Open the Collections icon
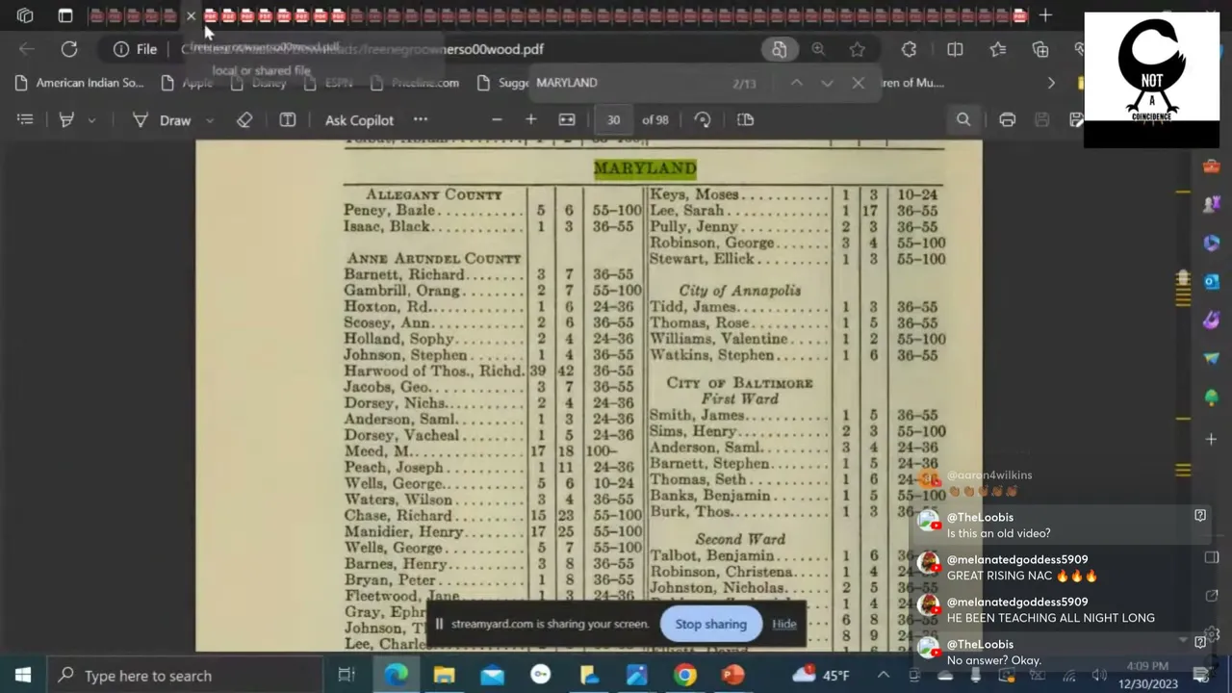 tap(1040, 49)
